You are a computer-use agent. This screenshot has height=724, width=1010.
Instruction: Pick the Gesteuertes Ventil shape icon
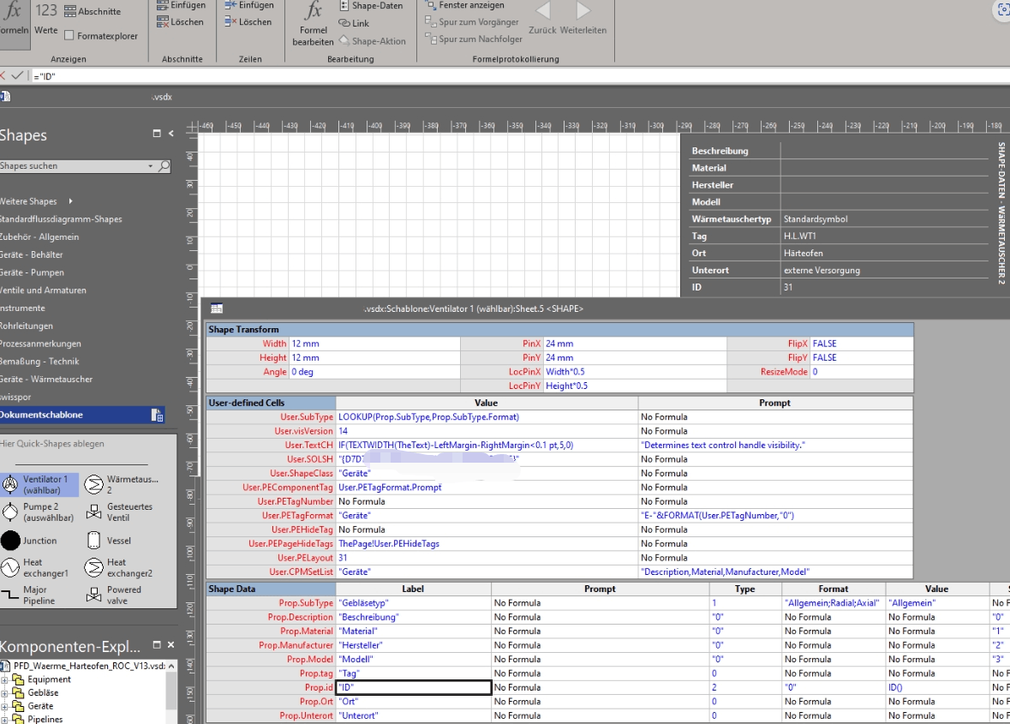point(93,512)
